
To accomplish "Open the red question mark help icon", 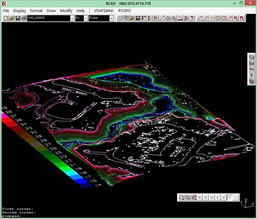I will click(x=192, y=18).
